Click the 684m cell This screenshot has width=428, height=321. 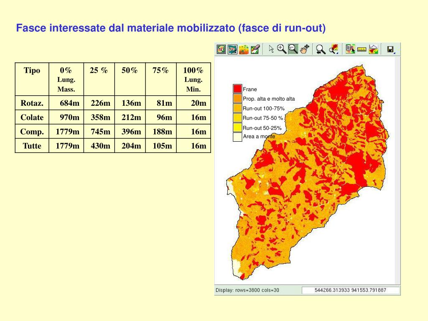coord(66,103)
